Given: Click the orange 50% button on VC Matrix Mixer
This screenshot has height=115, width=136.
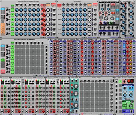Looking at the screenshot, I should click(x=3, y=28).
